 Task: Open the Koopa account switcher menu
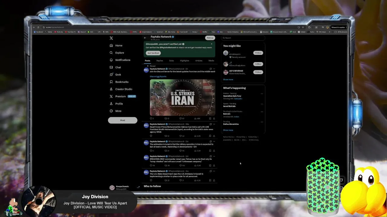click(x=125, y=187)
